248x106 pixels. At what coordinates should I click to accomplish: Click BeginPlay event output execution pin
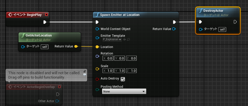[45, 22]
